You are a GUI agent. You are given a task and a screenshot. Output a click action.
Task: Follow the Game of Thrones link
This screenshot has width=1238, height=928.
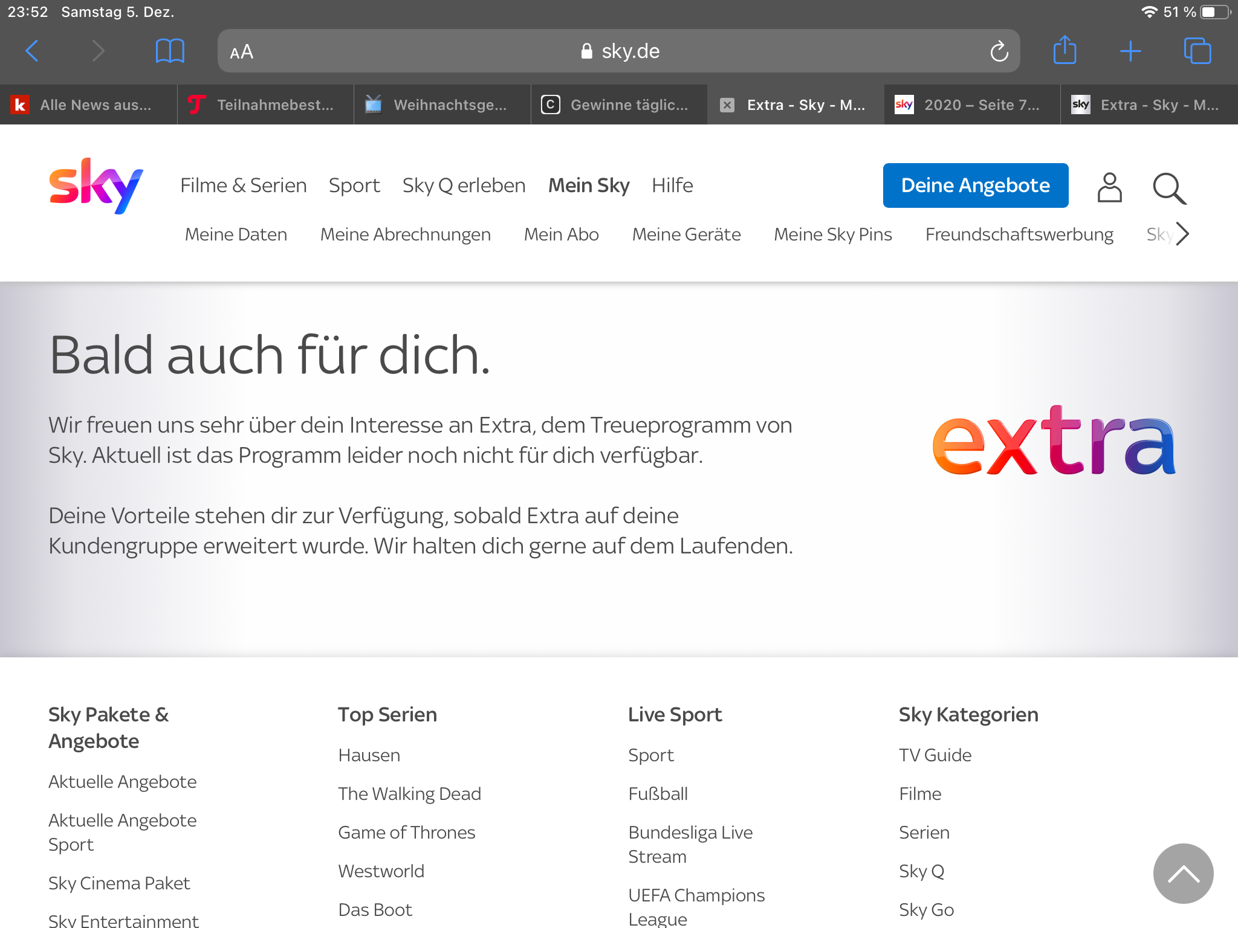406,833
